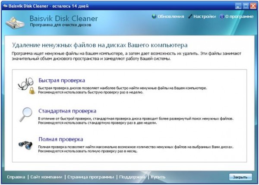The width and height of the screenshot is (259, 185).
Task: Open Сайт компании link
Action: click(46, 177)
